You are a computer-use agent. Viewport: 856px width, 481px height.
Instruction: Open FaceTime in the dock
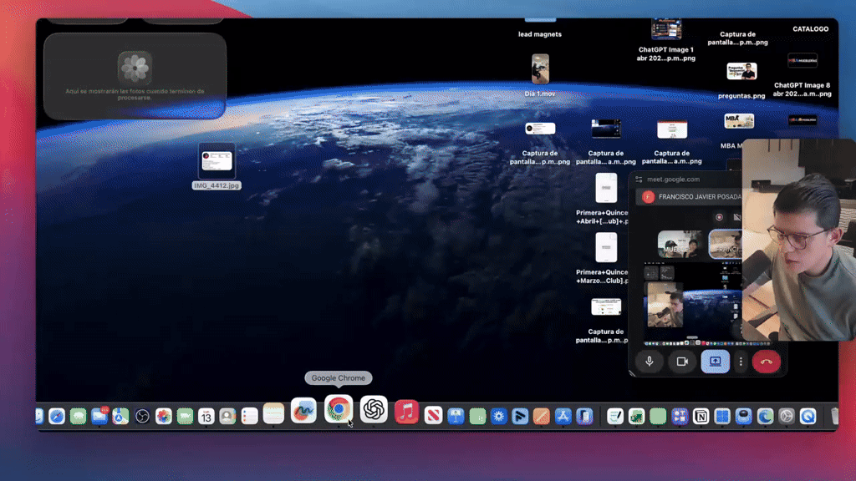click(x=185, y=416)
